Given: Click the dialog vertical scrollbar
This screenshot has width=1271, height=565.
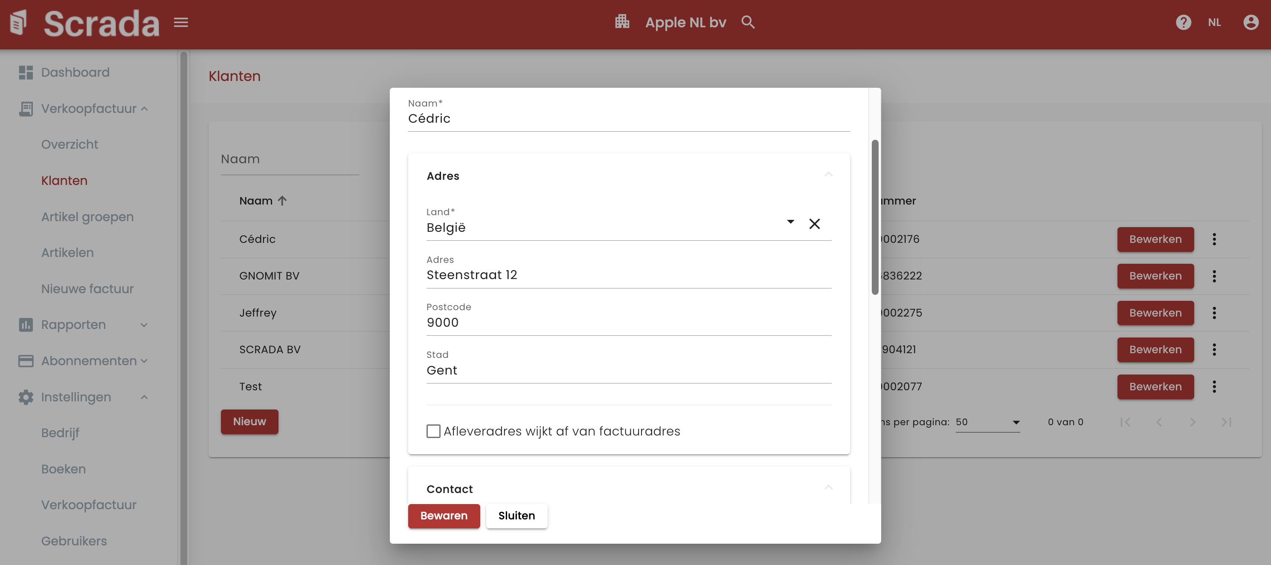Looking at the screenshot, I should [x=875, y=217].
